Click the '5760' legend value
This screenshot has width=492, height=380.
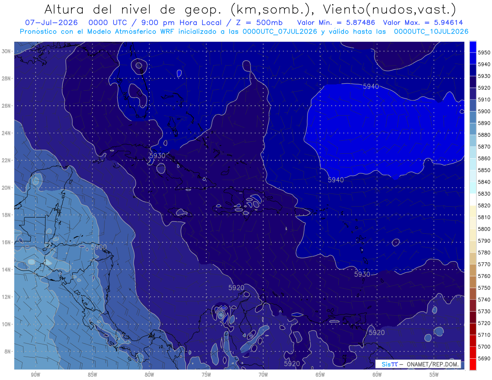484,276
